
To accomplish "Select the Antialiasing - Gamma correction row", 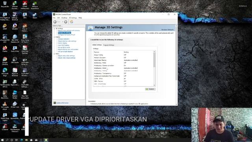I will coord(123,65).
